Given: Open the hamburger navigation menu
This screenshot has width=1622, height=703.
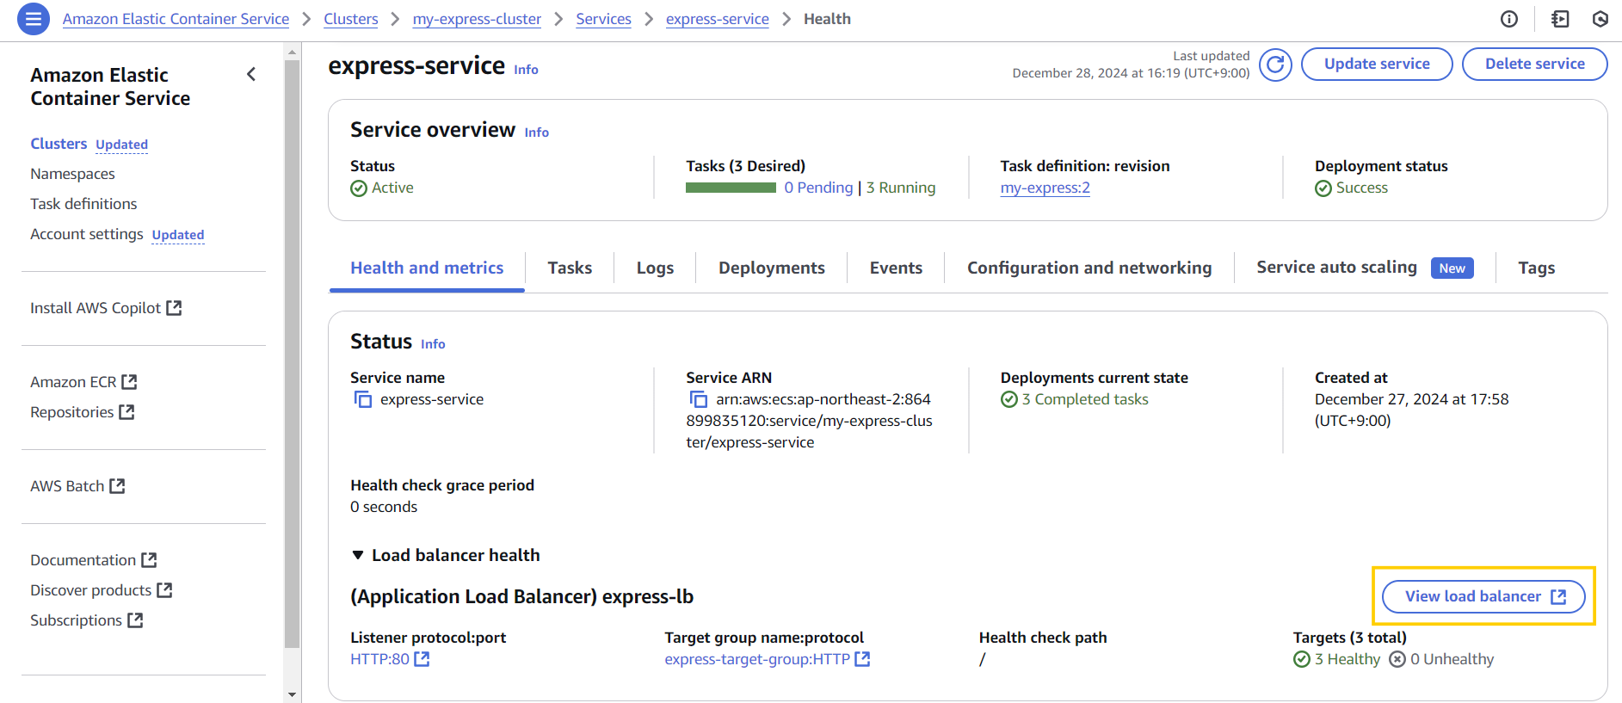Looking at the screenshot, I should (34, 18).
